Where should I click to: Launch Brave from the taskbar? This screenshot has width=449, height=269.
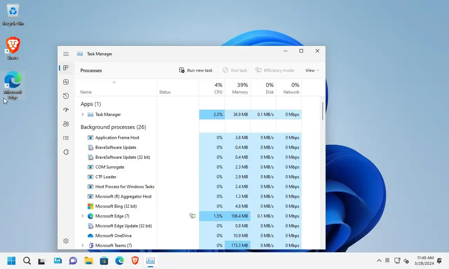pos(135,261)
